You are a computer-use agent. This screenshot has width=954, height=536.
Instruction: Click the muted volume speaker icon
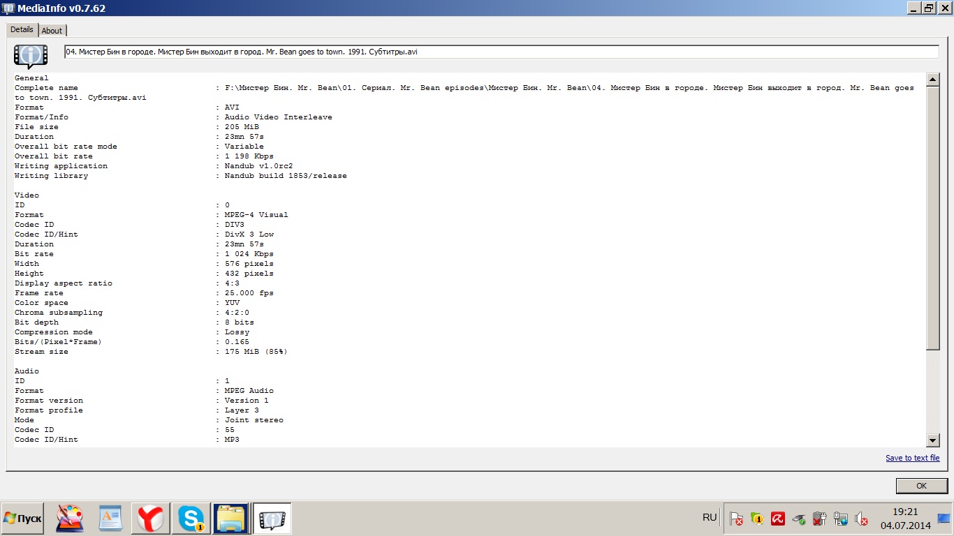(x=862, y=519)
